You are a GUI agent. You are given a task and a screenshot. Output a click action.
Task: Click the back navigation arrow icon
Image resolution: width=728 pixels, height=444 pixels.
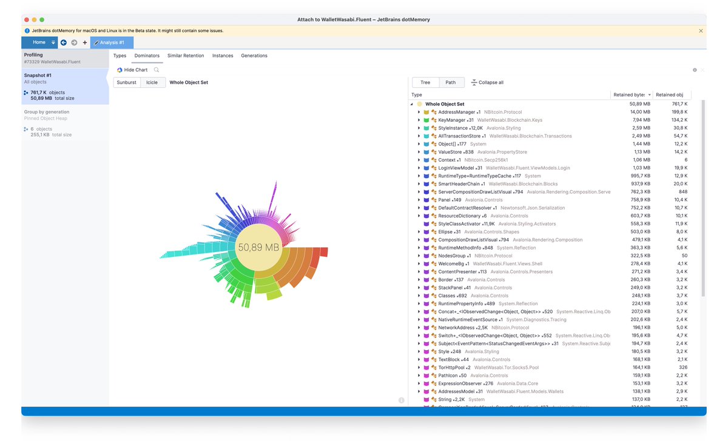pyautogui.click(x=64, y=42)
